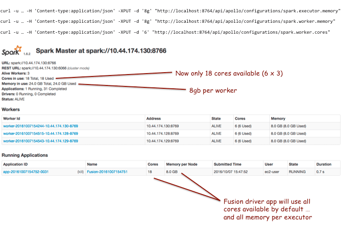Open worker link ending 10.44.174.130-8769

(x=40, y=126)
